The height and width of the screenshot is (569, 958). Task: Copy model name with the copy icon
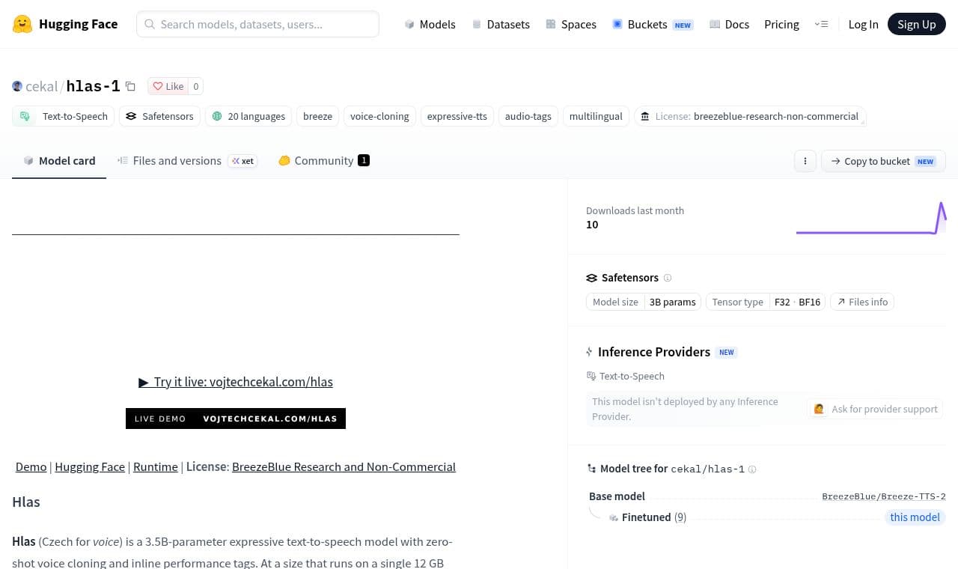click(130, 86)
